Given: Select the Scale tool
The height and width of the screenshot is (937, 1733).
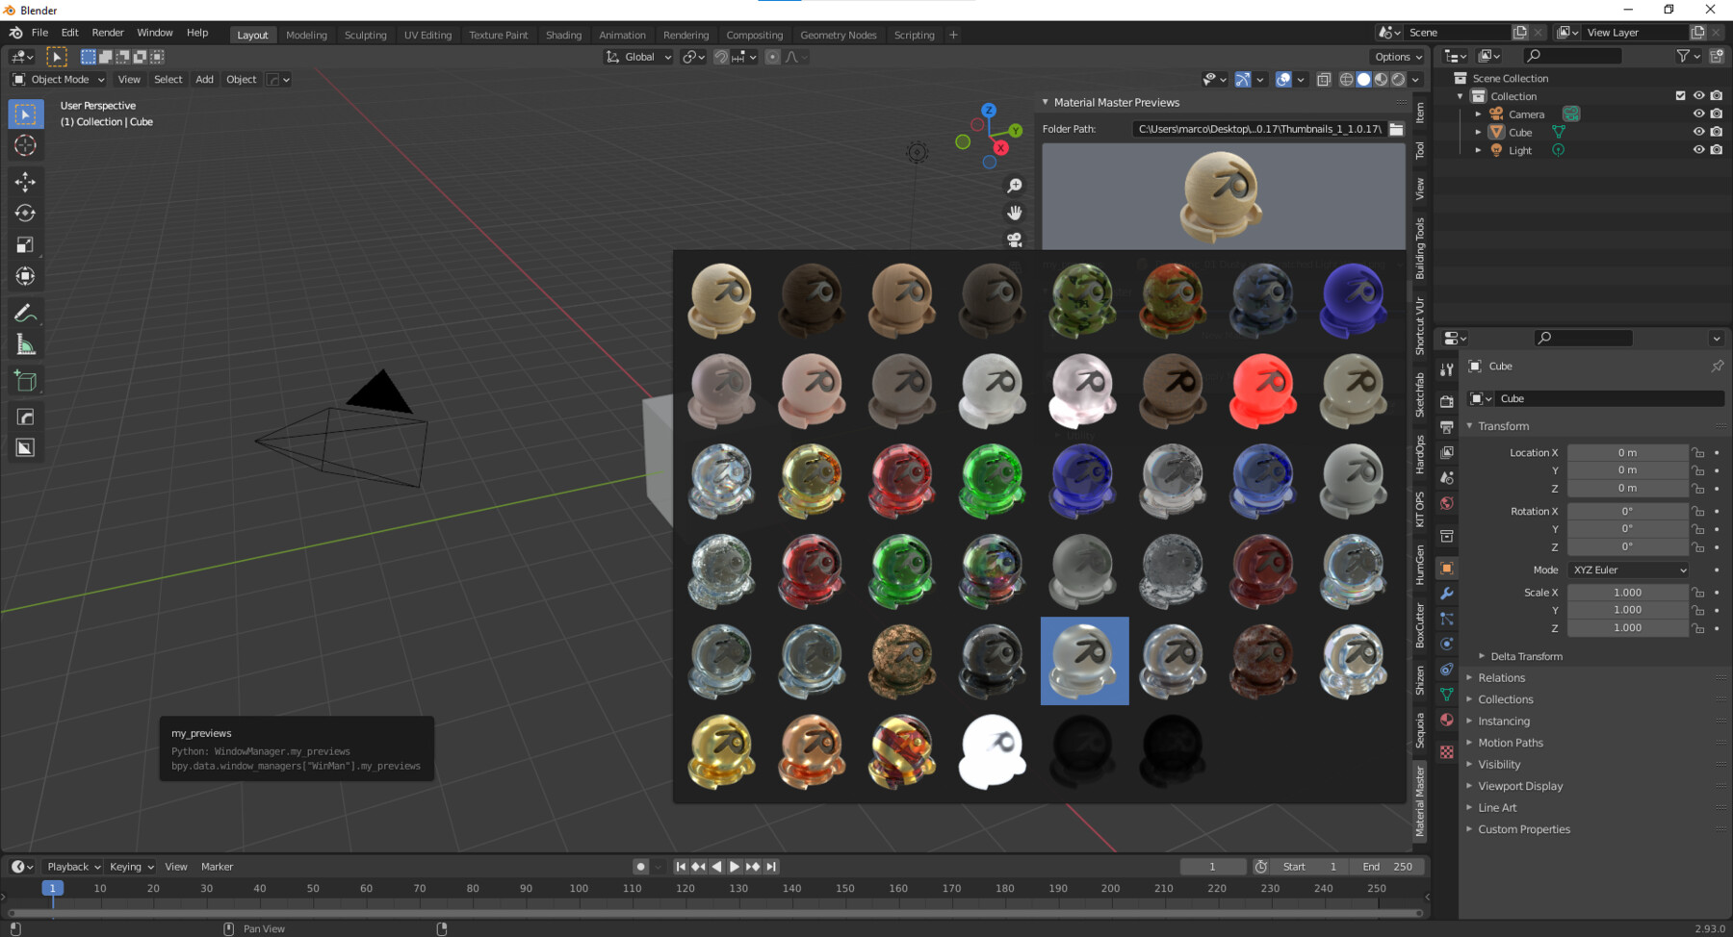Looking at the screenshot, I should coord(25,244).
